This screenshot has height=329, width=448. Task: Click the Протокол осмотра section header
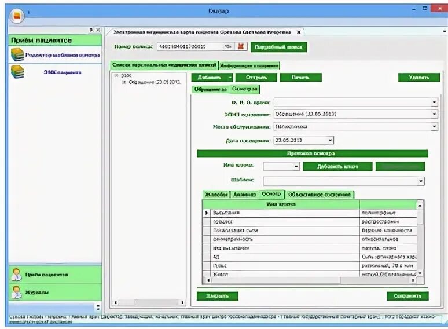pyautogui.click(x=313, y=153)
